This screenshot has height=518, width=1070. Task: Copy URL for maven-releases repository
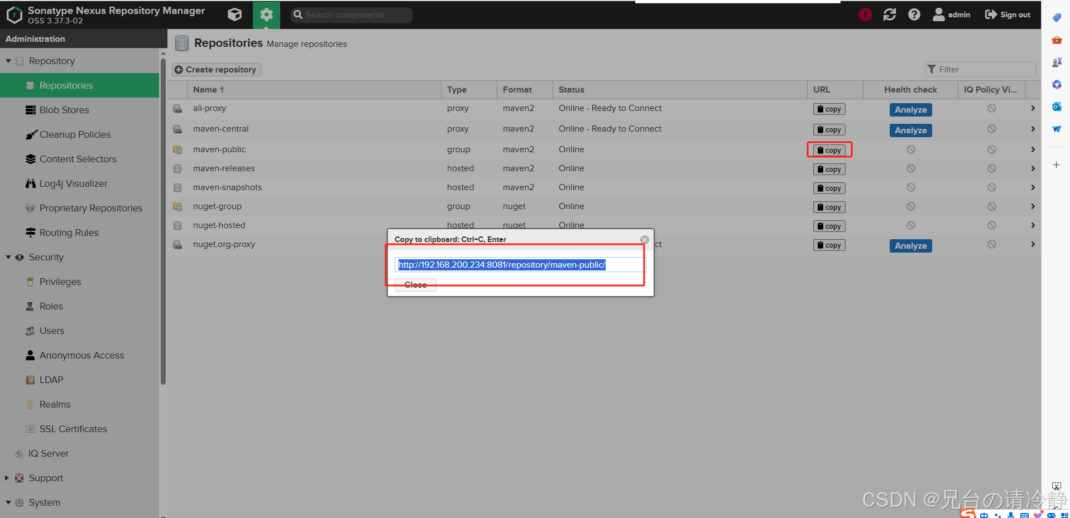829,170
